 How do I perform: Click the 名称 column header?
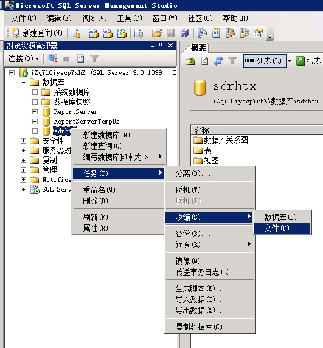pyautogui.click(x=257, y=130)
